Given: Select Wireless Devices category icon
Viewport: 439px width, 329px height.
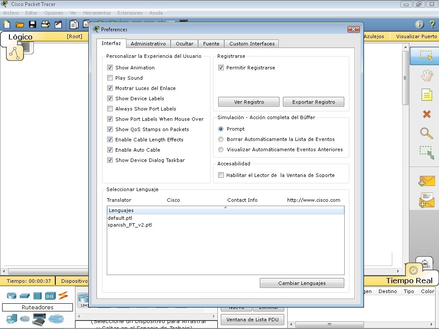Looking at the screenshot, I should (x=50, y=296).
